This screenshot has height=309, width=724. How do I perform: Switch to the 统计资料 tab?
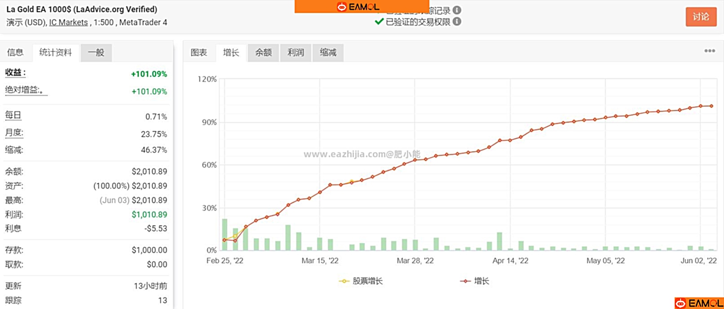coord(55,53)
